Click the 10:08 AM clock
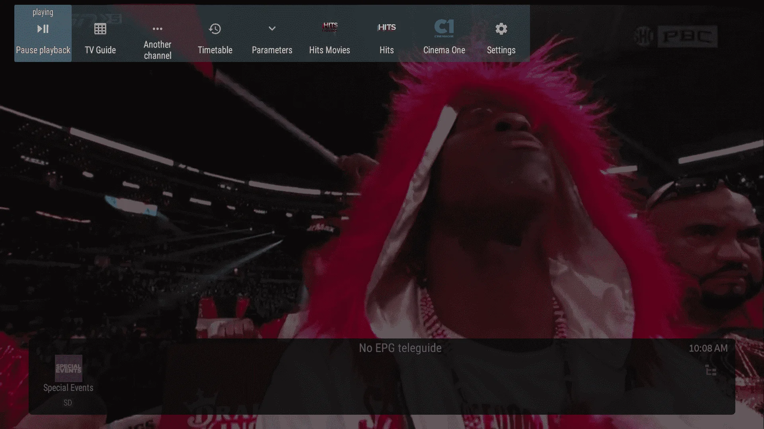 click(x=708, y=348)
